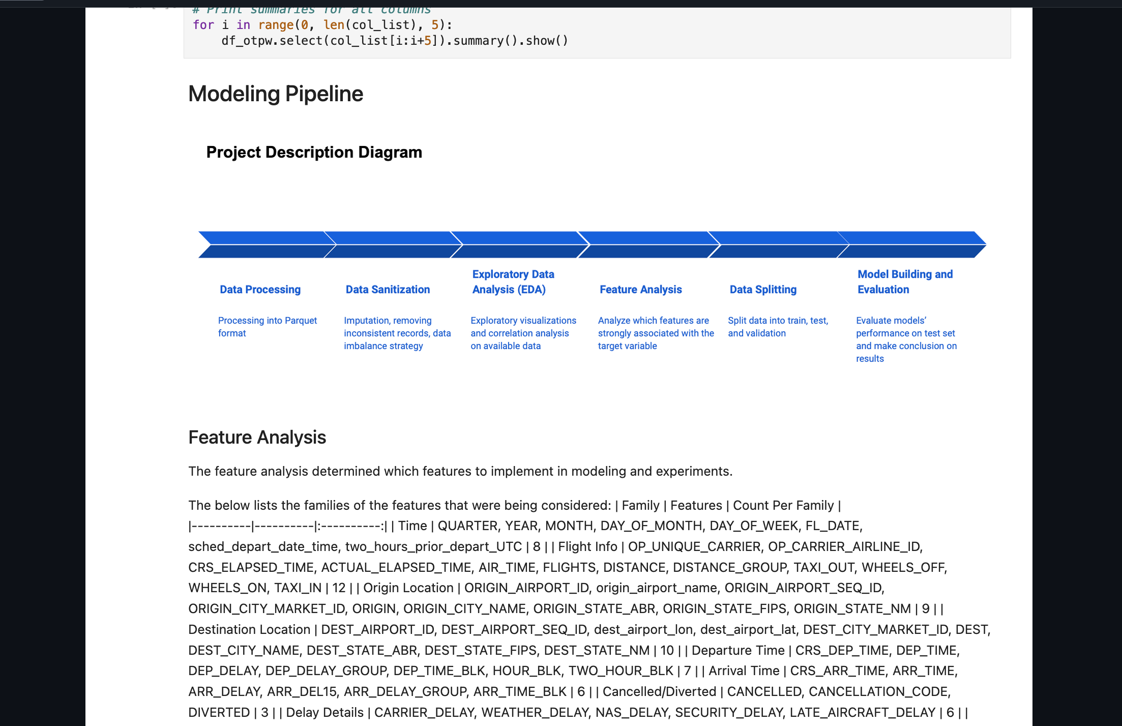1122x726 pixels.
Task: Click the black Feature Analysis section heading
Action: click(x=257, y=438)
